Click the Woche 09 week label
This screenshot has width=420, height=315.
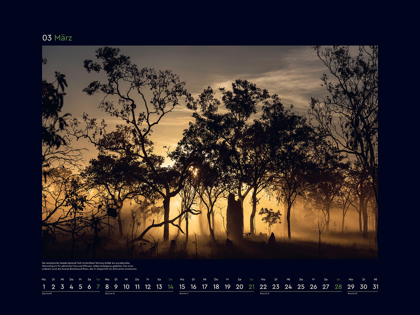pyautogui.click(x=47, y=294)
